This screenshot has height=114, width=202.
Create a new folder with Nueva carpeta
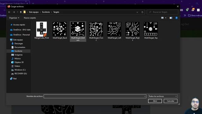(30, 18)
